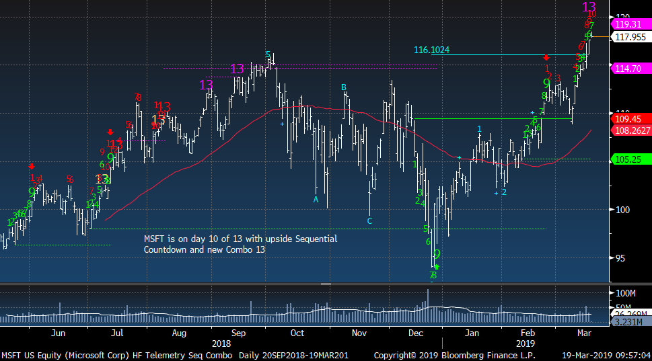The image size is (652, 361).
Task: Click the 2018 year axis label
Action: click(x=221, y=344)
